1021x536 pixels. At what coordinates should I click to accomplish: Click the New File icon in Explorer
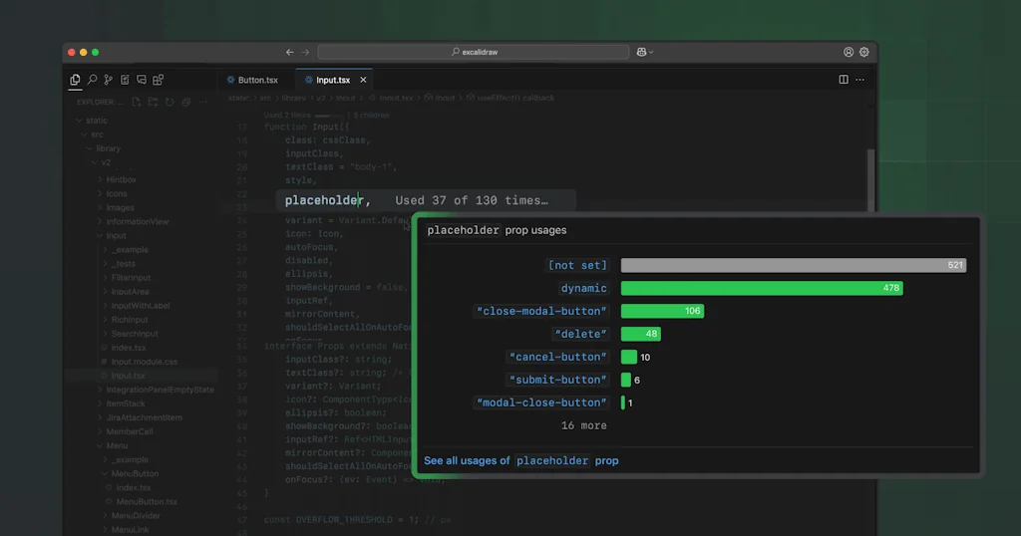[137, 102]
